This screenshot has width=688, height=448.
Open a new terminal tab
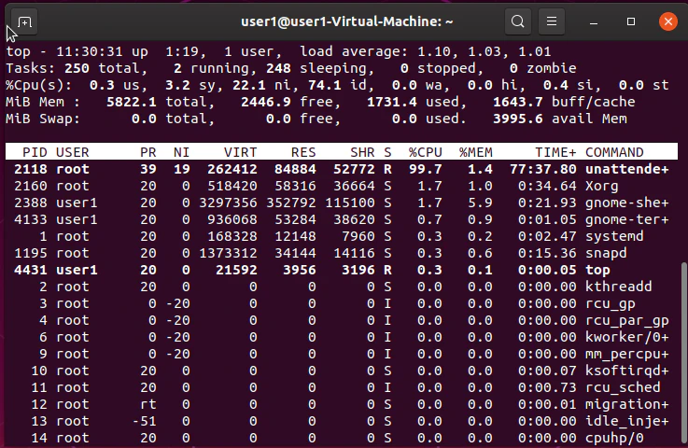point(24,21)
